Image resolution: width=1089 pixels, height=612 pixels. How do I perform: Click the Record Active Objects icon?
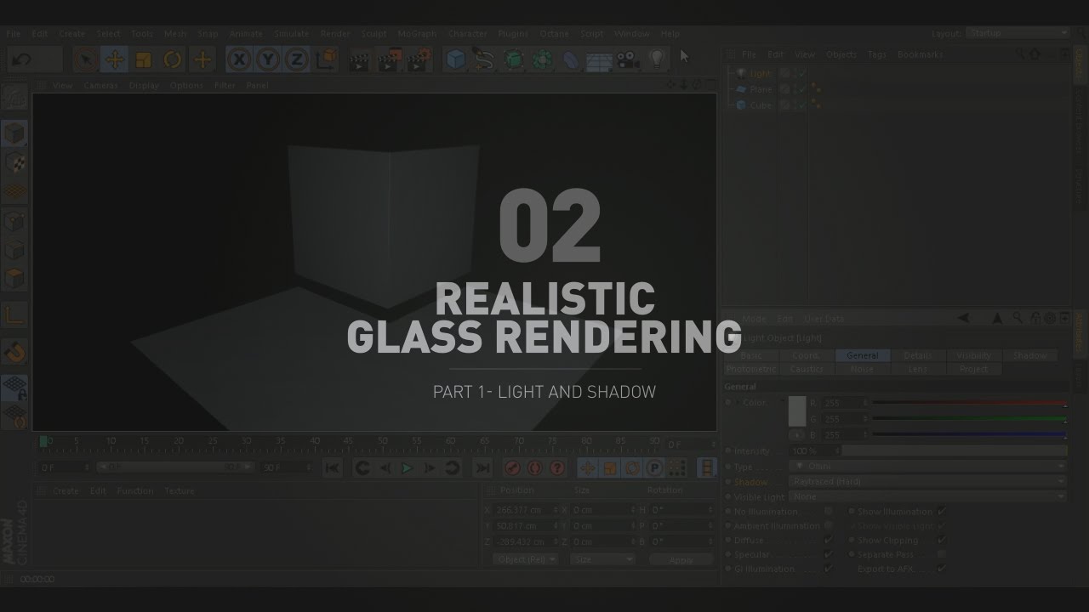pos(512,467)
